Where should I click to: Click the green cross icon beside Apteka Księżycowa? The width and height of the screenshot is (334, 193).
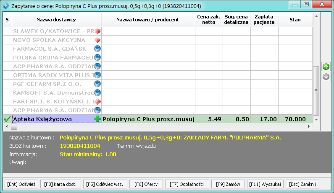tap(97, 119)
